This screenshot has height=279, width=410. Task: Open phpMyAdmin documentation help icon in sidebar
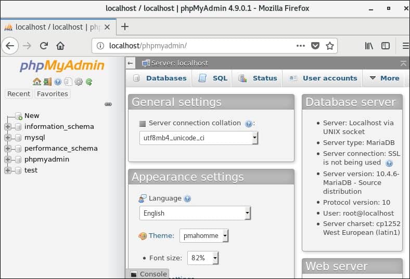click(x=58, y=82)
